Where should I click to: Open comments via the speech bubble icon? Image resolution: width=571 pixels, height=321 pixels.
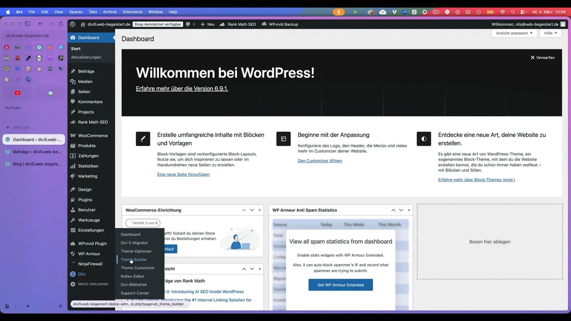click(188, 25)
